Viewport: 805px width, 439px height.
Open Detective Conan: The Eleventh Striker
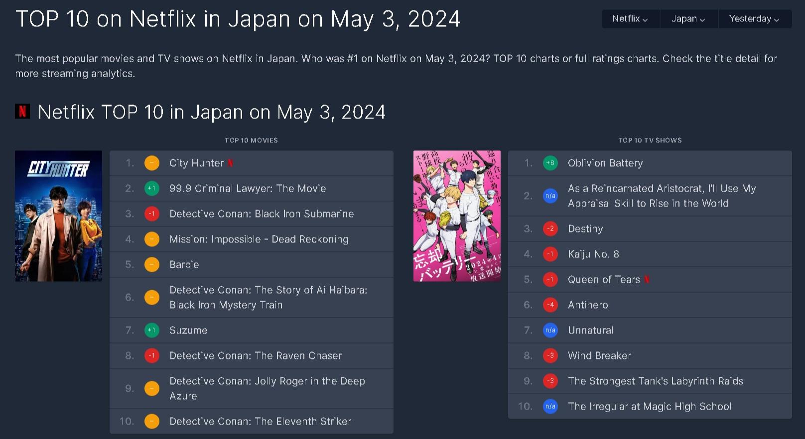pyautogui.click(x=260, y=422)
